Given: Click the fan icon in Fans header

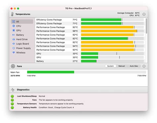Looking at the screenshot, I should pos(13,66).
